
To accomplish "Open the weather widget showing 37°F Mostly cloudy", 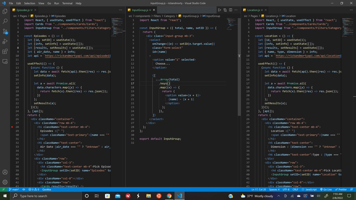I will click(257, 196).
